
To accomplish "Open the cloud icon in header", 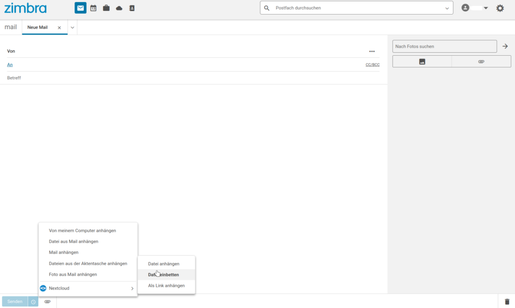I will click(x=119, y=8).
